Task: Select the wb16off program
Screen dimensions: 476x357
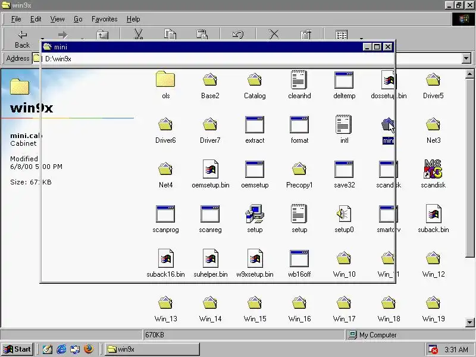Action: (299, 264)
